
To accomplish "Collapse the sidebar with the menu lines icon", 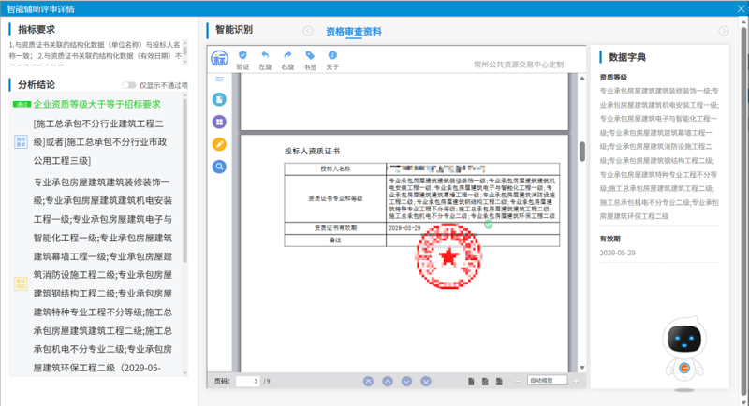I will click(x=219, y=79).
